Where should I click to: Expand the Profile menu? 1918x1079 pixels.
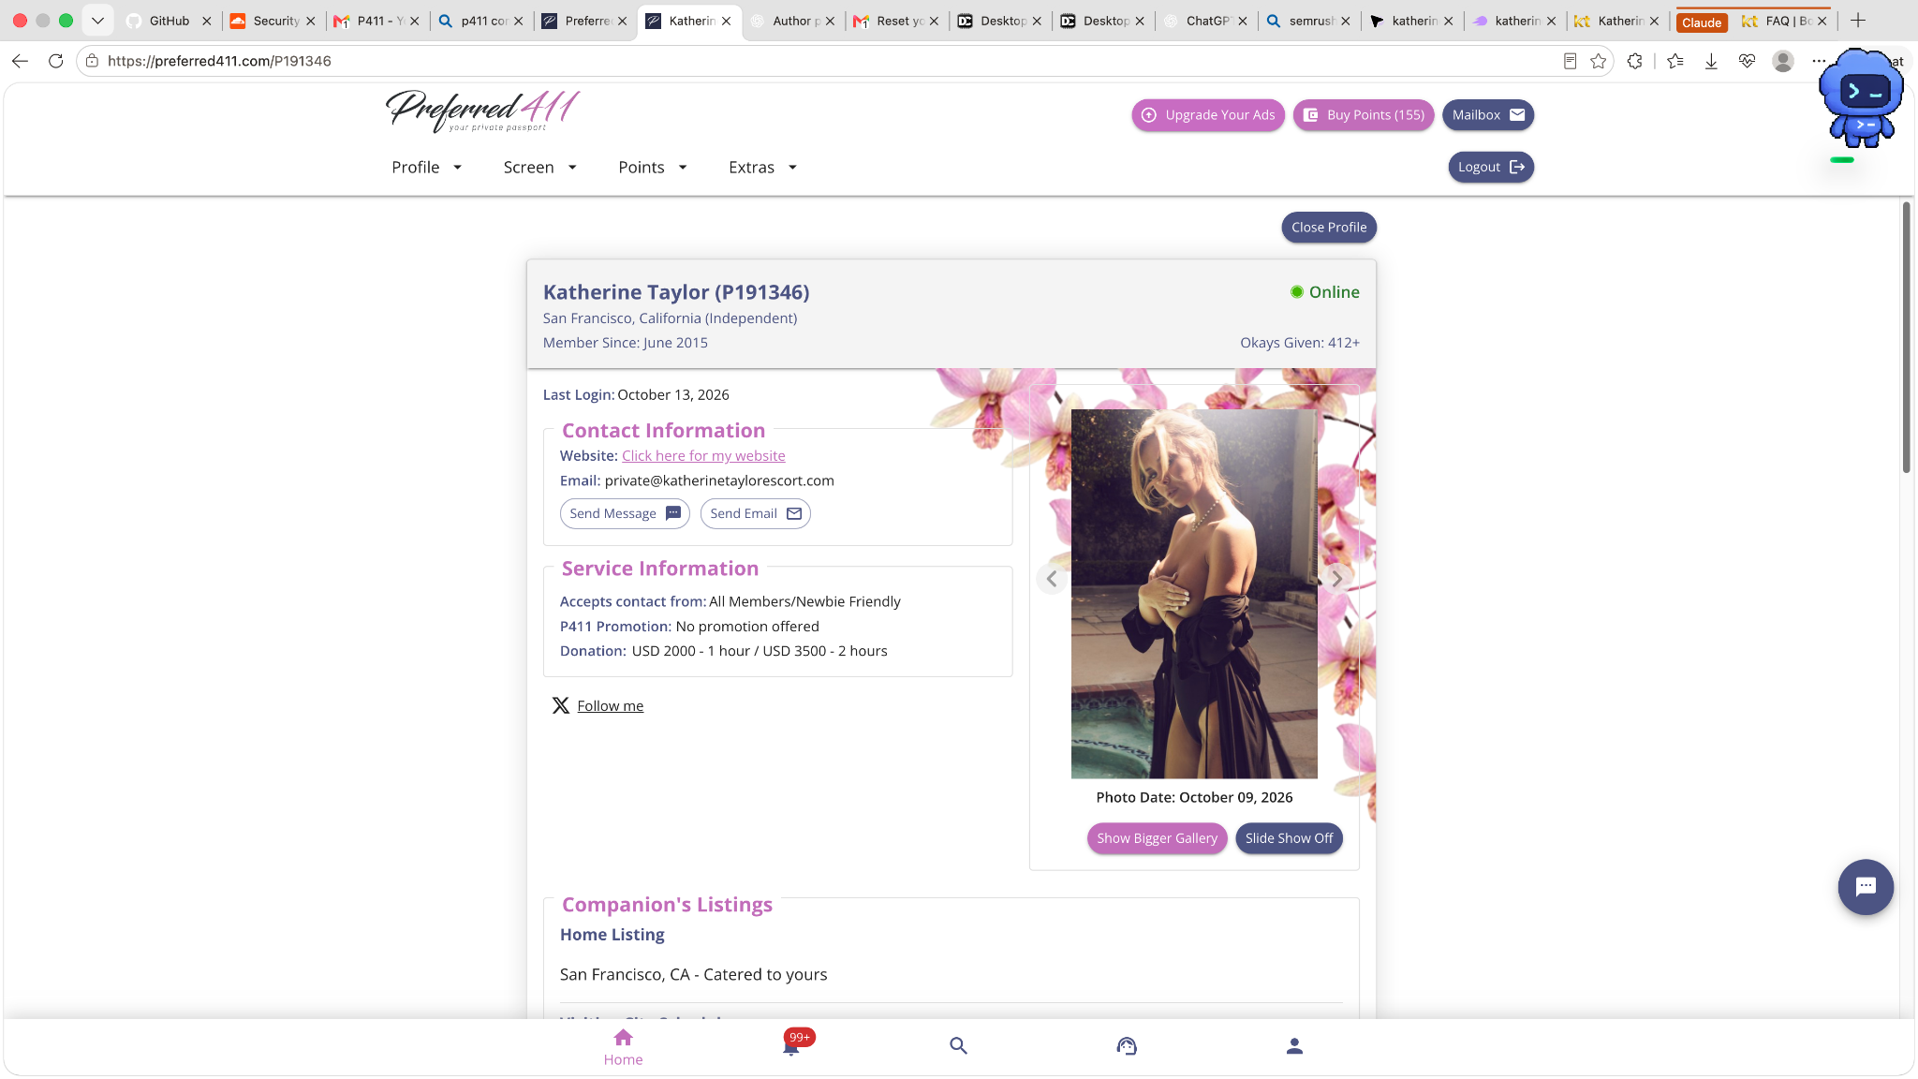click(427, 167)
